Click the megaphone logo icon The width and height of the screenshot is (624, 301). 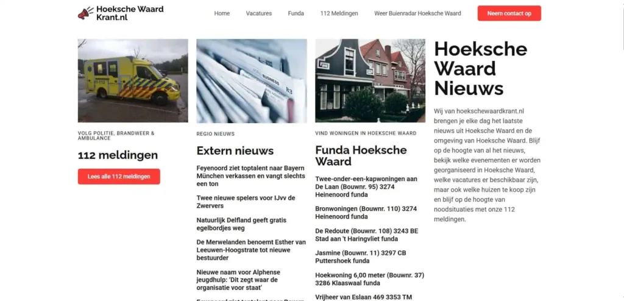85,13
